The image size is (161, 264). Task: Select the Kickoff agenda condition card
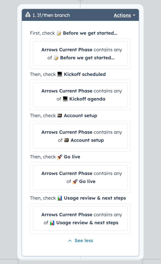[80, 95]
